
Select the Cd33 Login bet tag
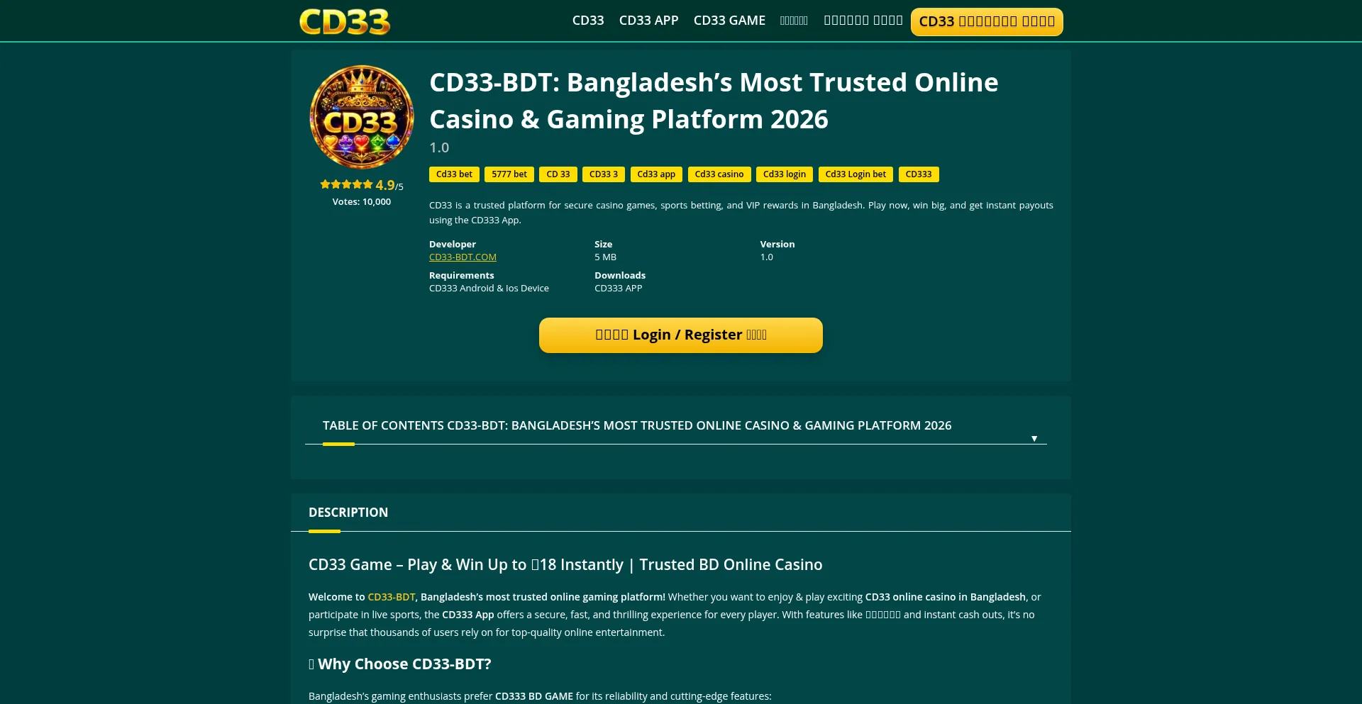(x=856, y=174)
